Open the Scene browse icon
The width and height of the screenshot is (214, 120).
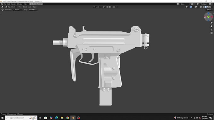(x=178, y=4)
